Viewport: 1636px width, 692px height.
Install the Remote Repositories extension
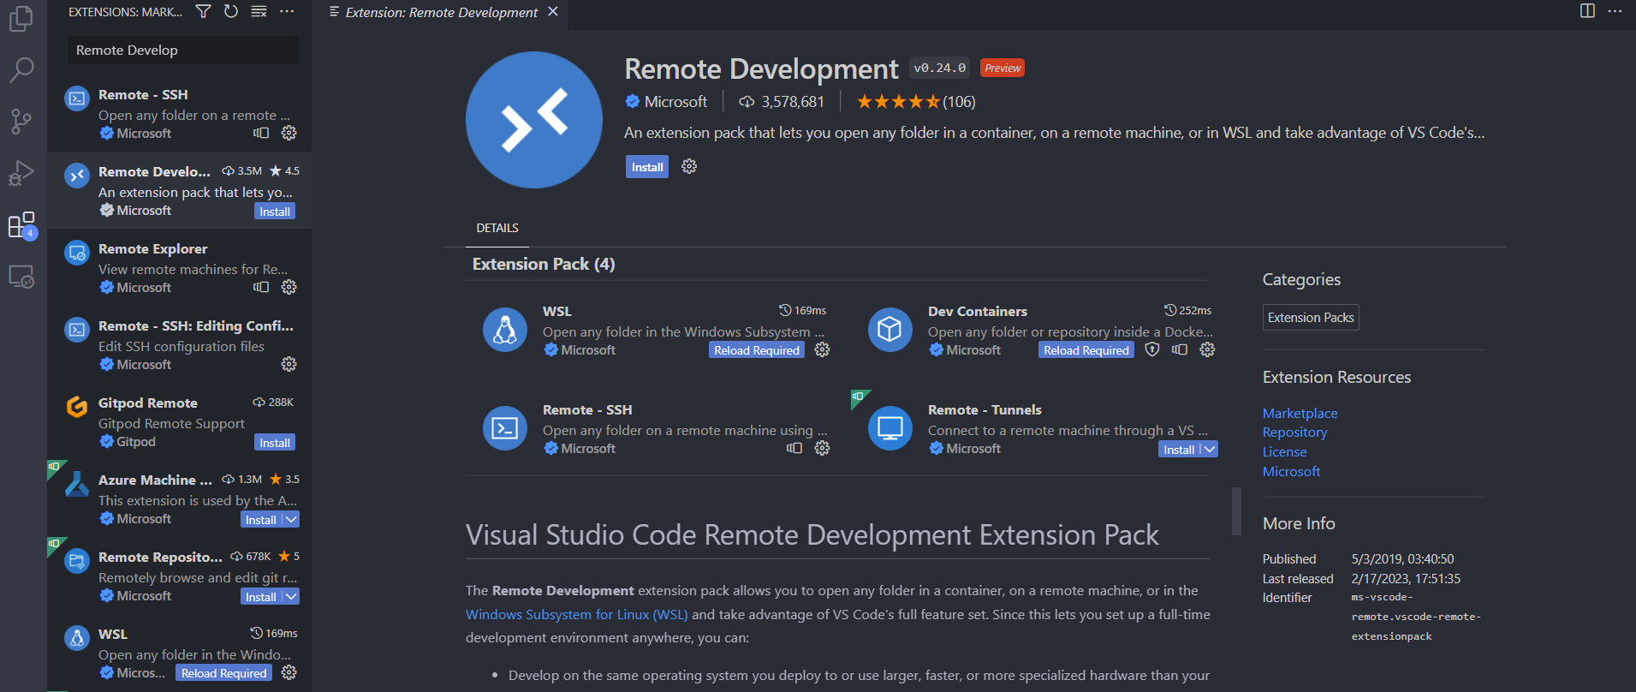(261, 596)
